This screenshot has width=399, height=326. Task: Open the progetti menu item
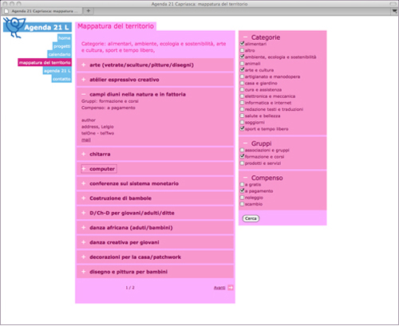pyautogui.click(x=62, y=46)
